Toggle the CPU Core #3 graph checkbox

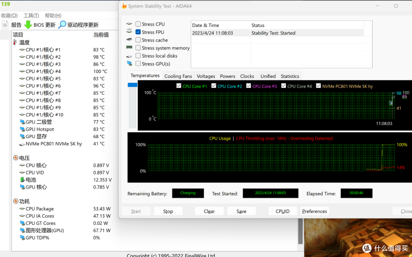coord(249,86)
